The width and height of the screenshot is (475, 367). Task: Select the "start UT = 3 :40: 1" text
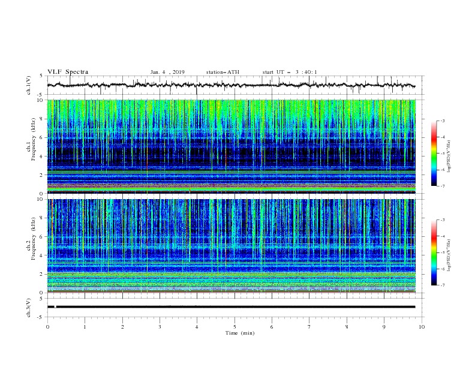[x=290, y=72]
